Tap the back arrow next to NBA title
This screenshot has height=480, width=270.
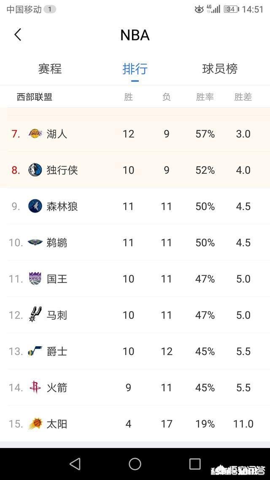(18, 35)
